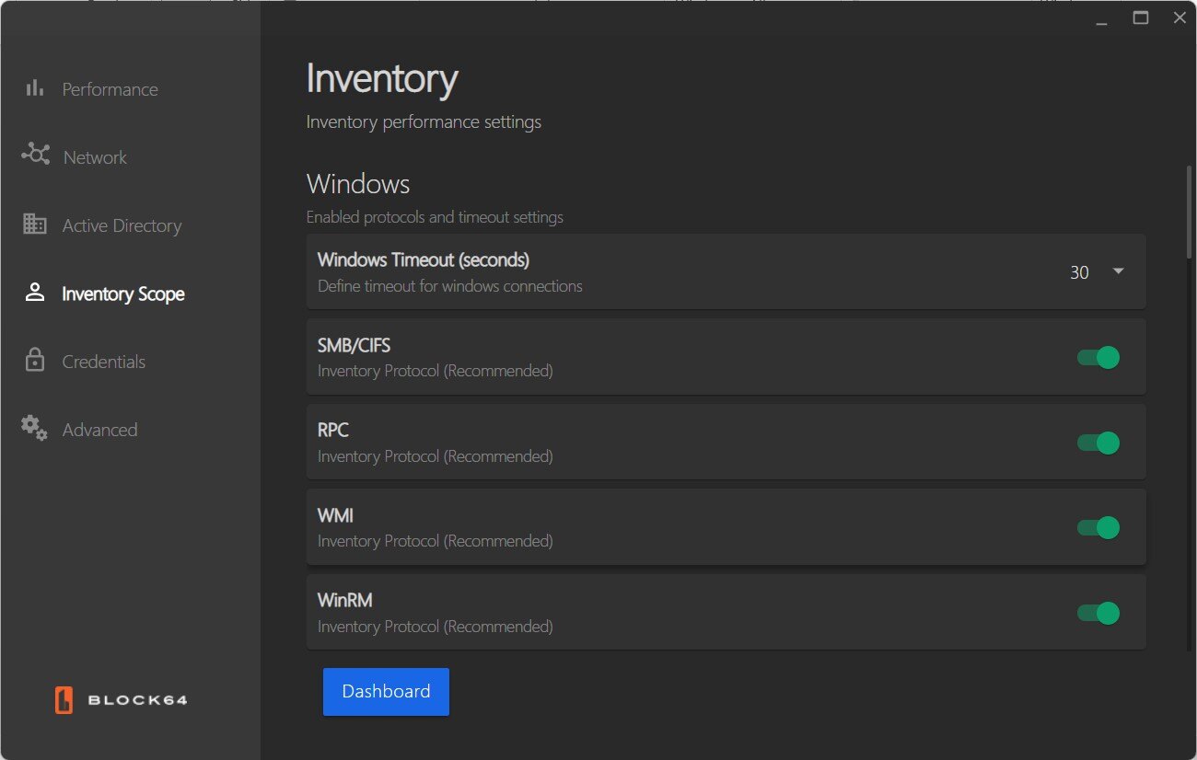This screenshot has width=1197, height=760.
Task: Click the Credentials padlock icon
Action: pos(35,361)
